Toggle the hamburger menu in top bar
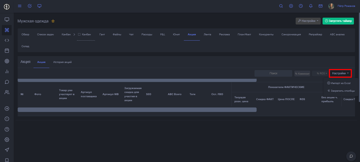Image resolution: width=360 pixels, height=162 pixels. click(20, 6)
